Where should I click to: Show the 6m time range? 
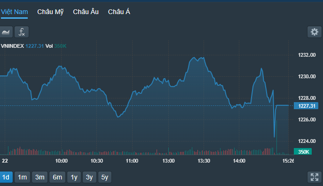point(57,177)
